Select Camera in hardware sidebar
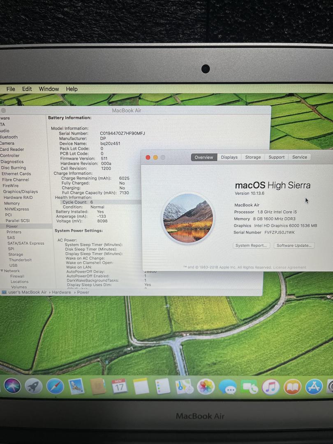Screen dimensions: 333x444 pos(7,143)
